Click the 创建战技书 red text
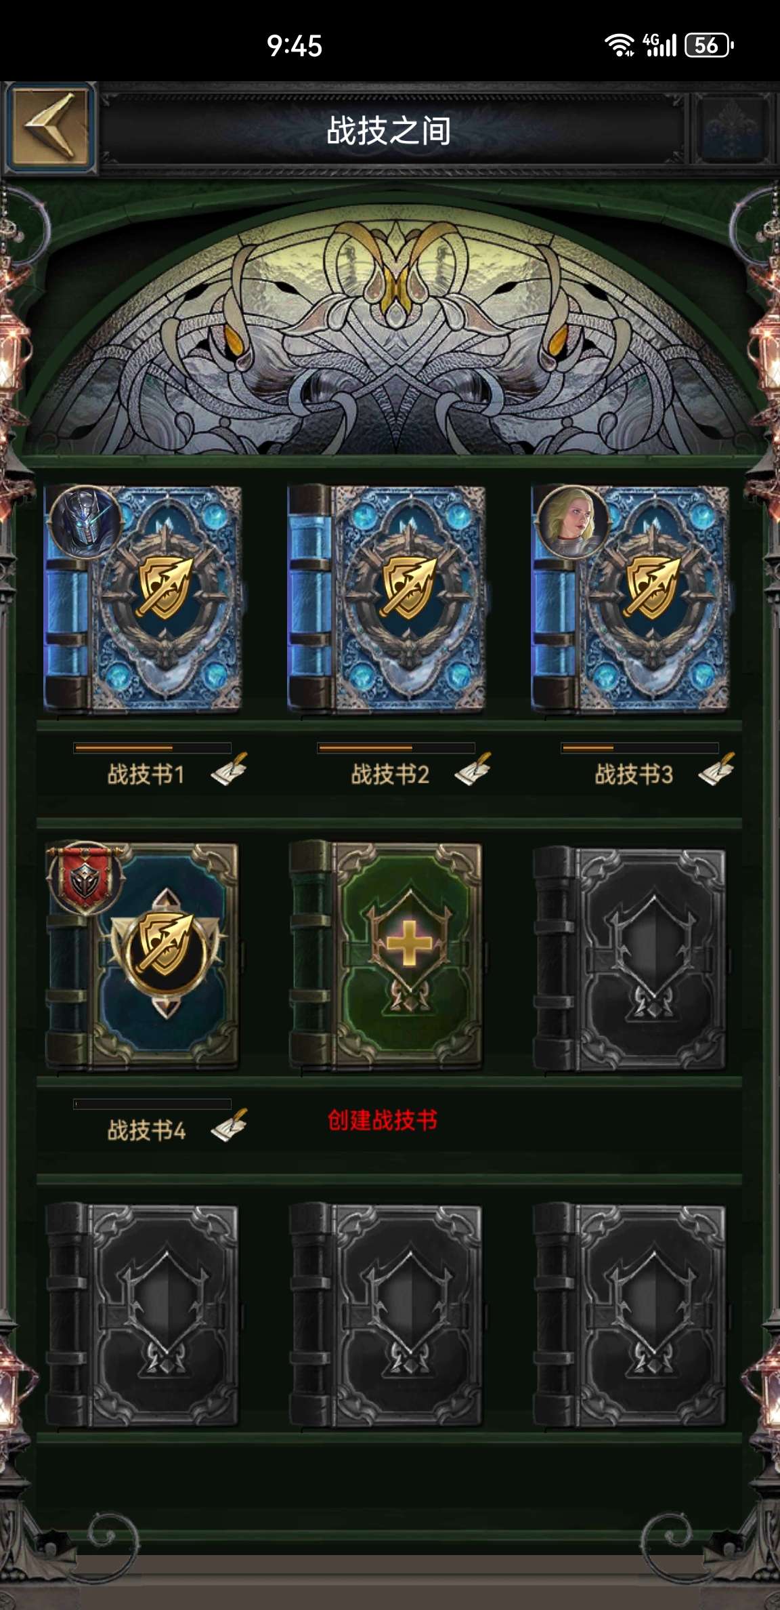 pos(383,1120)
